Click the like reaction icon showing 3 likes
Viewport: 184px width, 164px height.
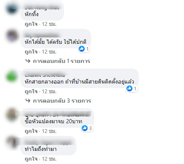point(85,128)
